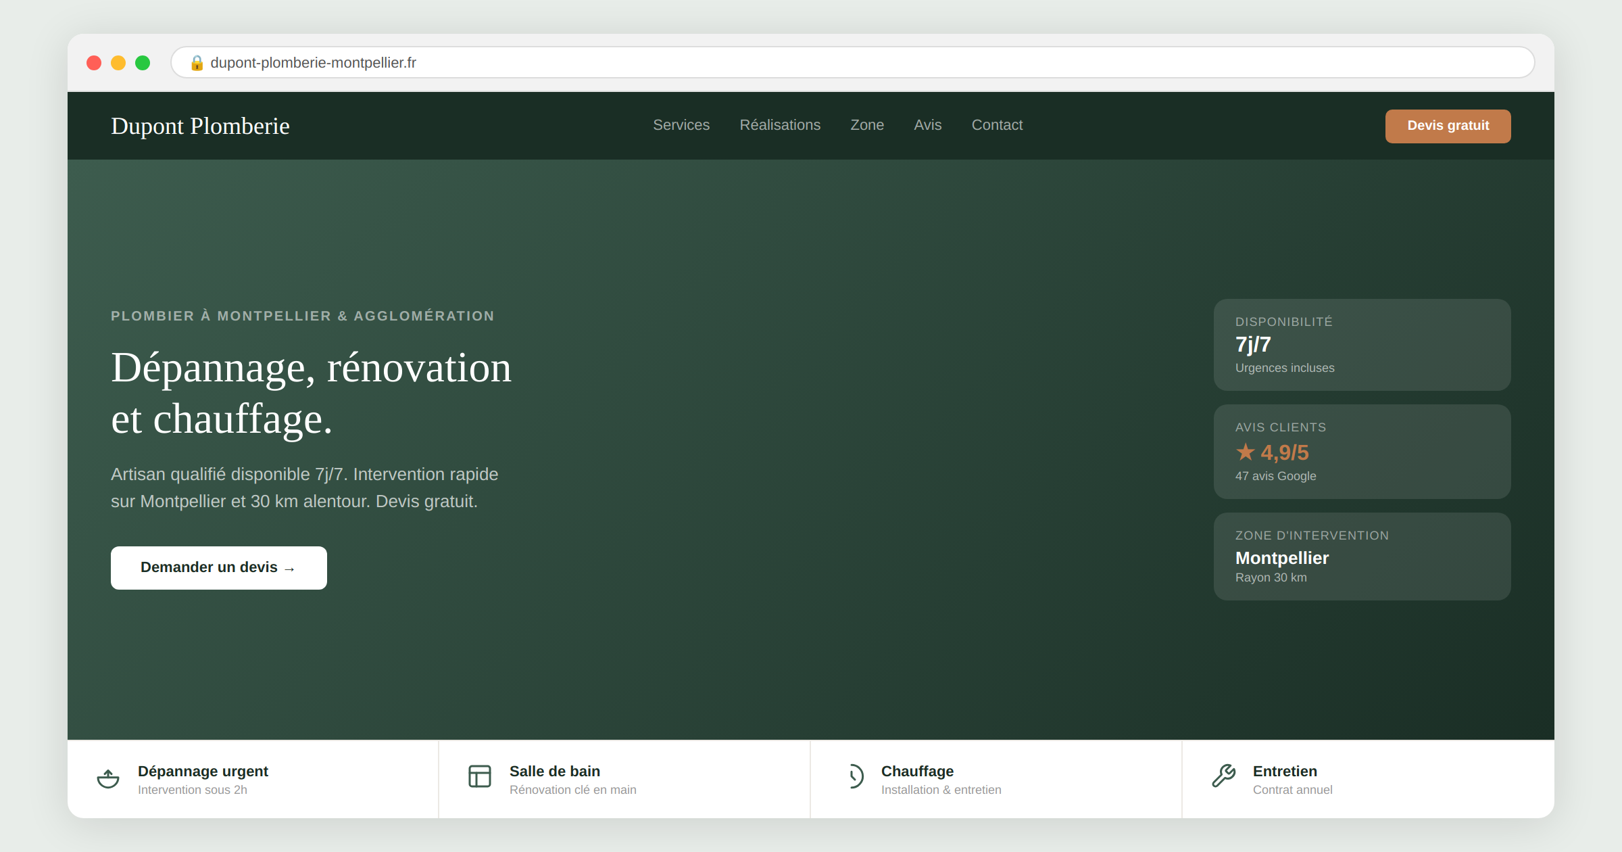Screen dimensions: 1622x852
Task: Click the Devis gratuit button
Action: pyautogui.click(x=1448, y=126)
